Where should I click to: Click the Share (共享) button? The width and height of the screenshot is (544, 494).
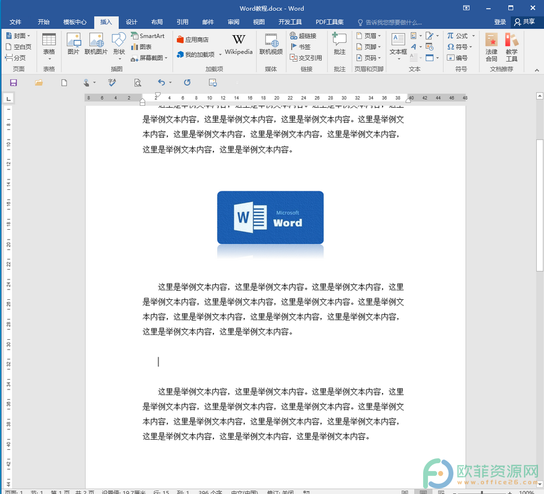coord(525,22)
